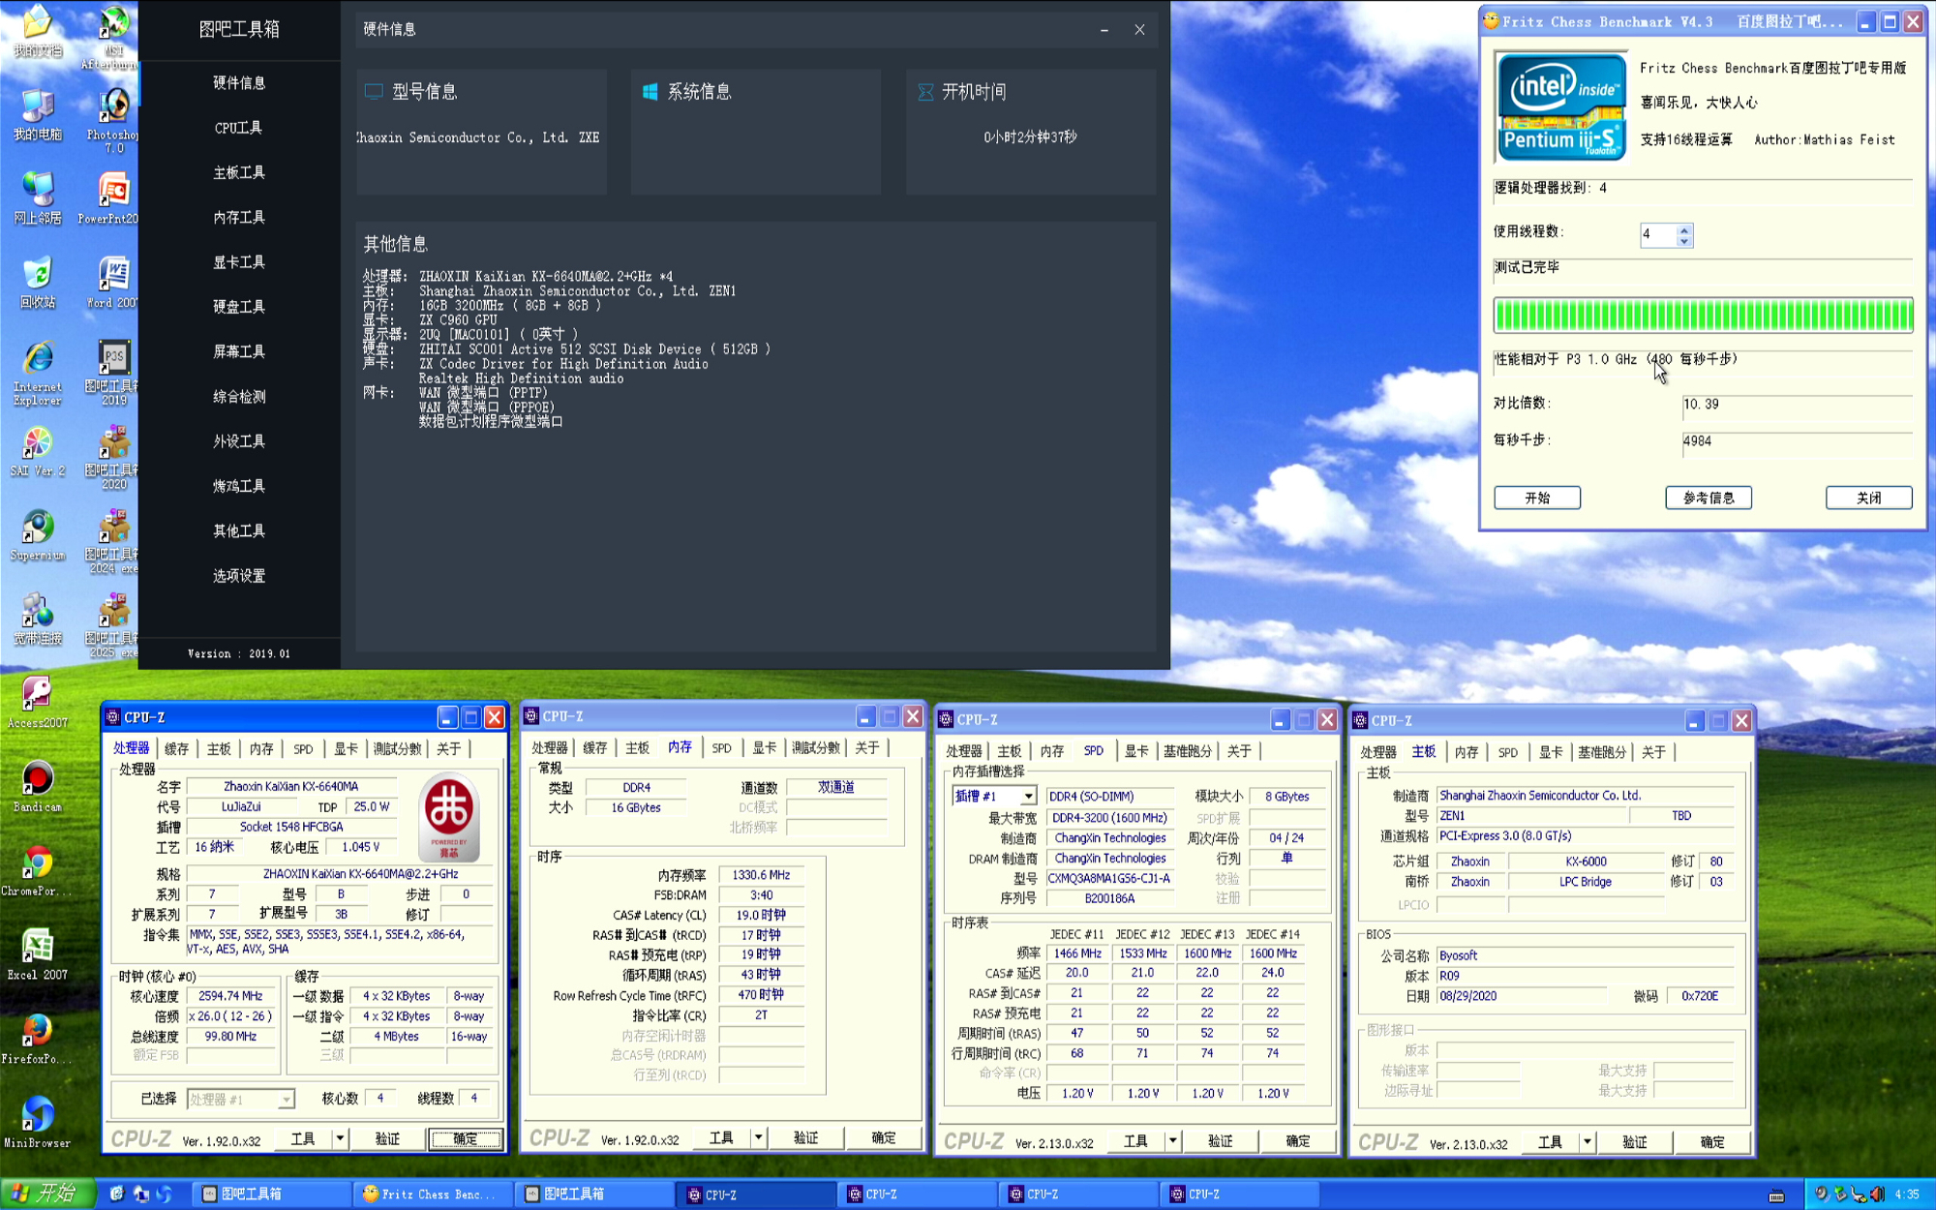Screen dimensions: 1936x1210
Task: Open the Supermium desktop icon
Action: (x=38, y=535)
